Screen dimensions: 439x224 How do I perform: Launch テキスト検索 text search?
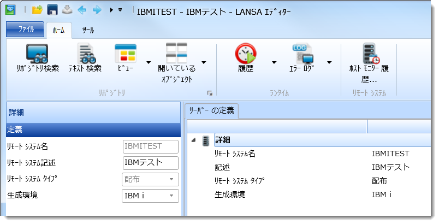[85, 58]
